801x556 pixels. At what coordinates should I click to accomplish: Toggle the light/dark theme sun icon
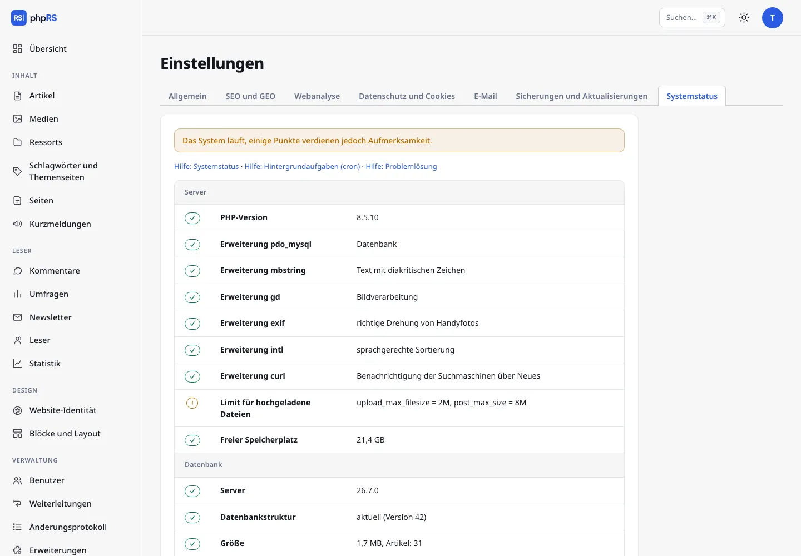744,18
